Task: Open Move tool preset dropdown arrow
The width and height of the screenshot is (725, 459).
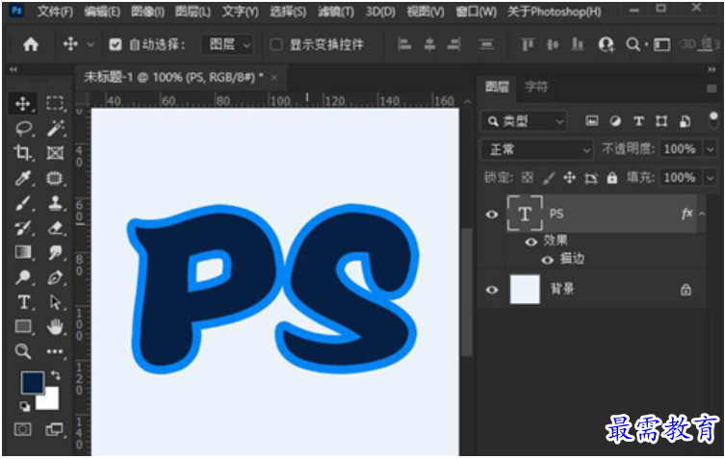Action: point(91,45)
